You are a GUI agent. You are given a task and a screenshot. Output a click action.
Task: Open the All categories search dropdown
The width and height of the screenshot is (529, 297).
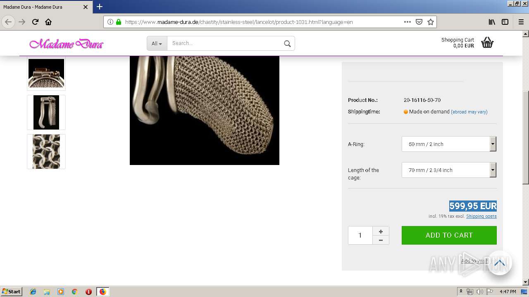[x=157, y=43]
